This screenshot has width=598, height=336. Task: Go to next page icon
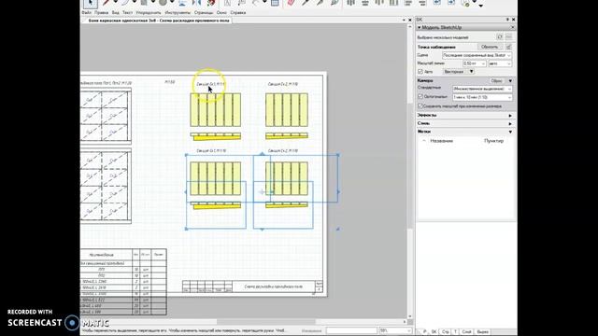point(451,3)
